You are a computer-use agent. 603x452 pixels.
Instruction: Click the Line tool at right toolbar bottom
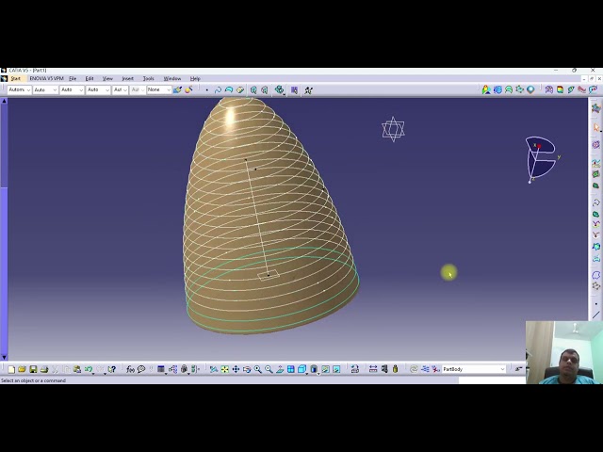coord(596,315)
